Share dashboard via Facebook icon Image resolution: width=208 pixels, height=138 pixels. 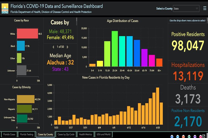tap(172, 137)
